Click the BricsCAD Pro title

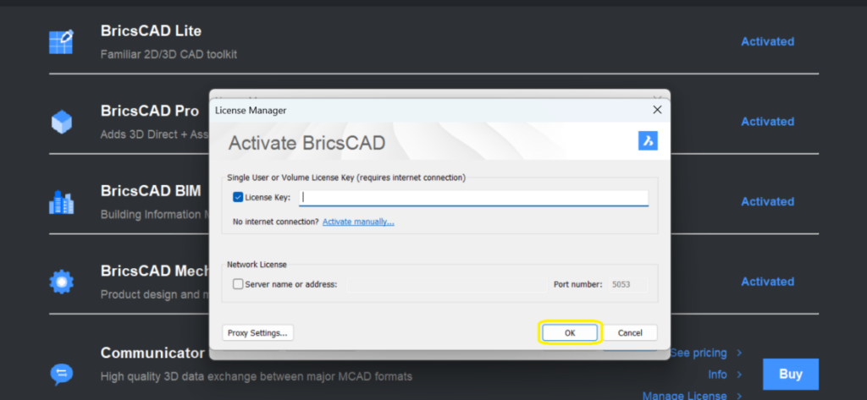point(150,111)
